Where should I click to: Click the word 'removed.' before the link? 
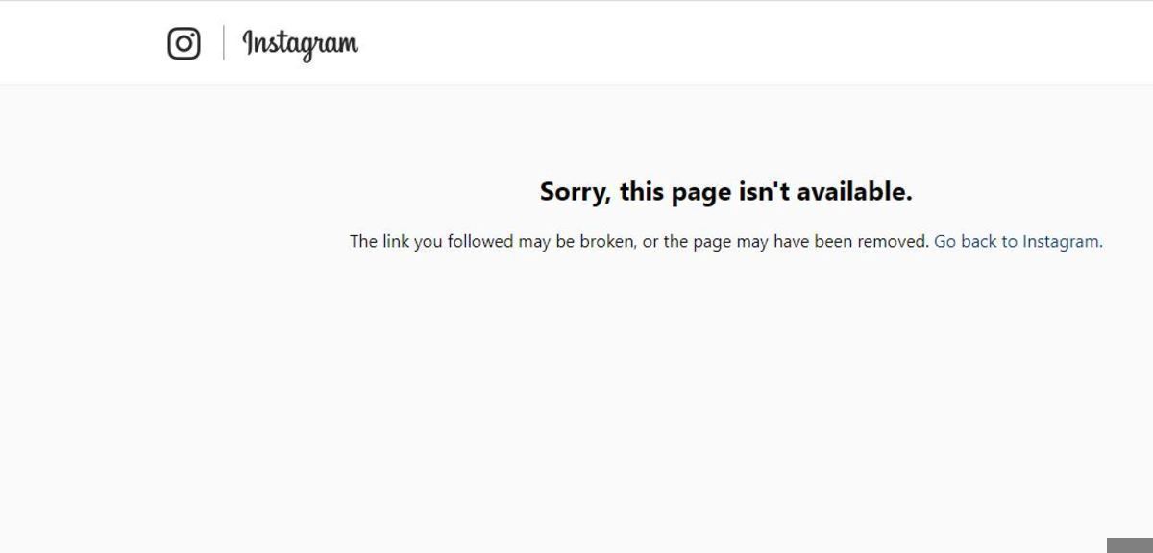pos(894,242)
